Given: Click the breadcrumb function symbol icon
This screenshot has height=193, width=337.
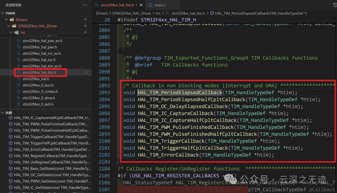Looking at the screenshot, I should [212, 13].
